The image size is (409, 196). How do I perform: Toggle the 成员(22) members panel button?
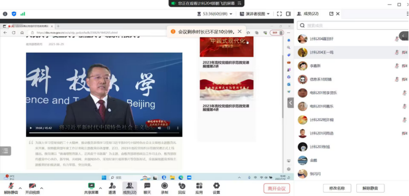point(130,189)
